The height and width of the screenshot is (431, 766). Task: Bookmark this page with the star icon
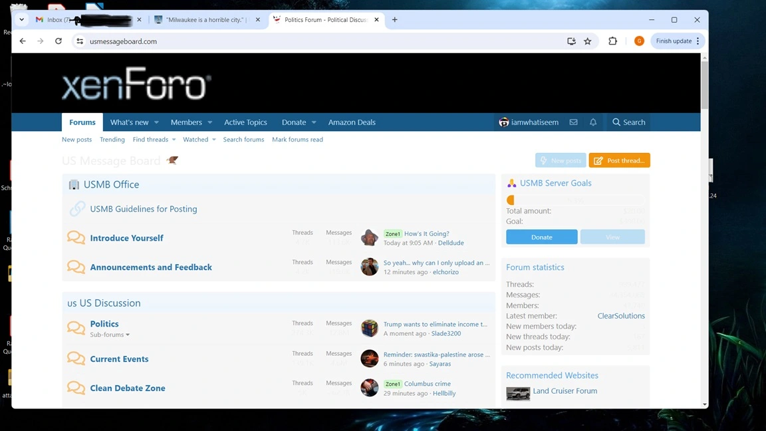pos(588,41)
